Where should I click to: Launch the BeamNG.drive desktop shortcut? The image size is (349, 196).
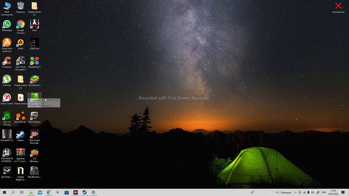pyautogui.click(x=21, y=118)
